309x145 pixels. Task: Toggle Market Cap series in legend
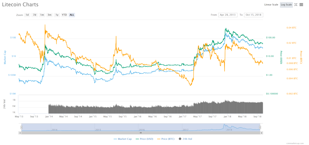click(123, 139)
